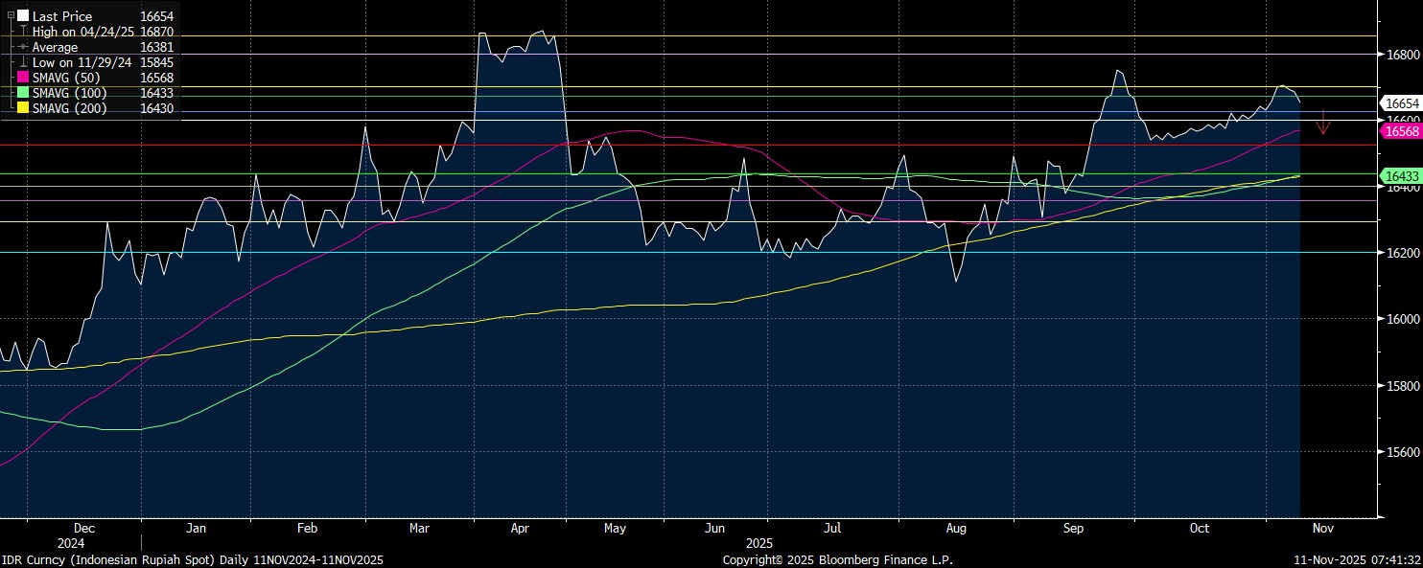This screenshot has height=568, width=1423.
Task: Select the Average marker icon in legend
Action: pyautogui.click(x=23, y=47)
